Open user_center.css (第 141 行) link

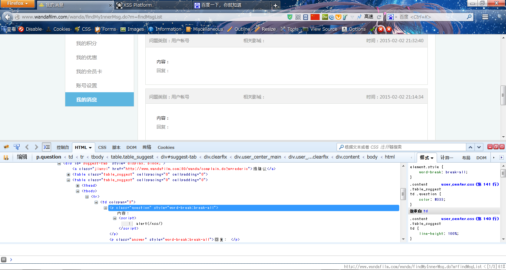(470, 184)
